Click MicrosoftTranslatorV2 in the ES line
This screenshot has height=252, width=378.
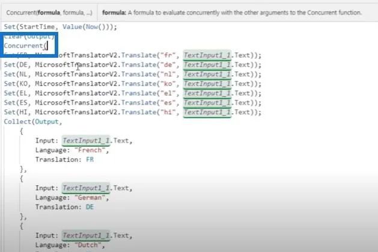click(x=78, y=103)
